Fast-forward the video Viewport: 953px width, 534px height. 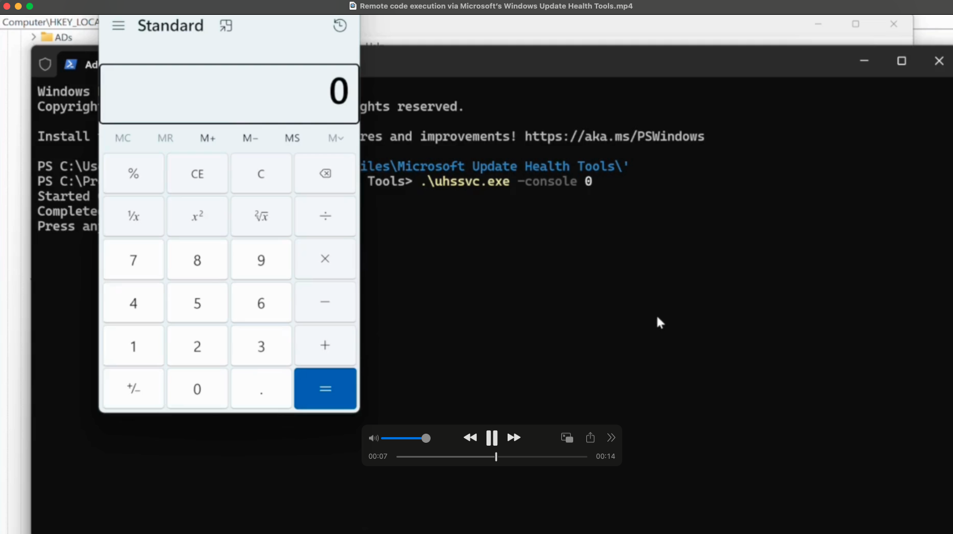(x=514, y=438)
